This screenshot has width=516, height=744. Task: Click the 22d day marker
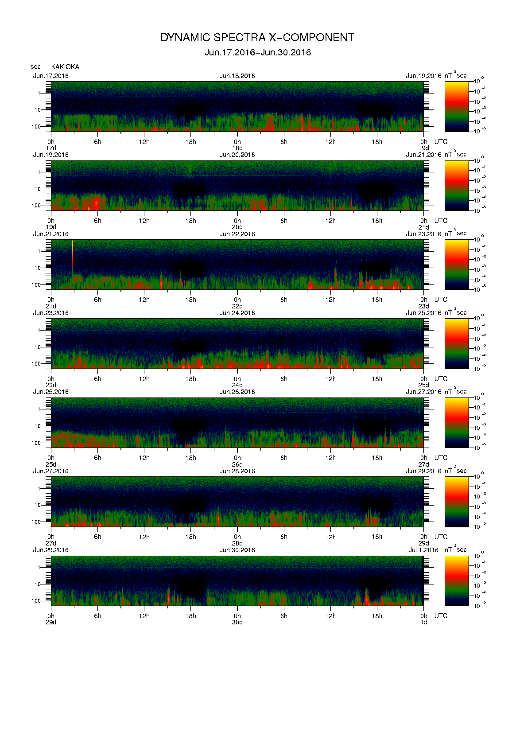(237, 306)
